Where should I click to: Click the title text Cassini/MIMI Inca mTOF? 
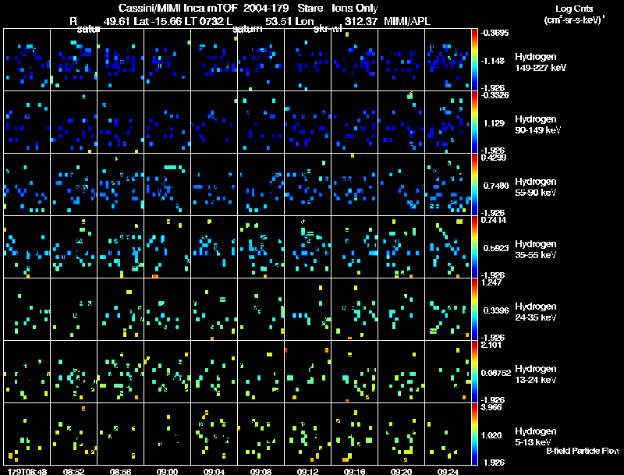(178, 8)
